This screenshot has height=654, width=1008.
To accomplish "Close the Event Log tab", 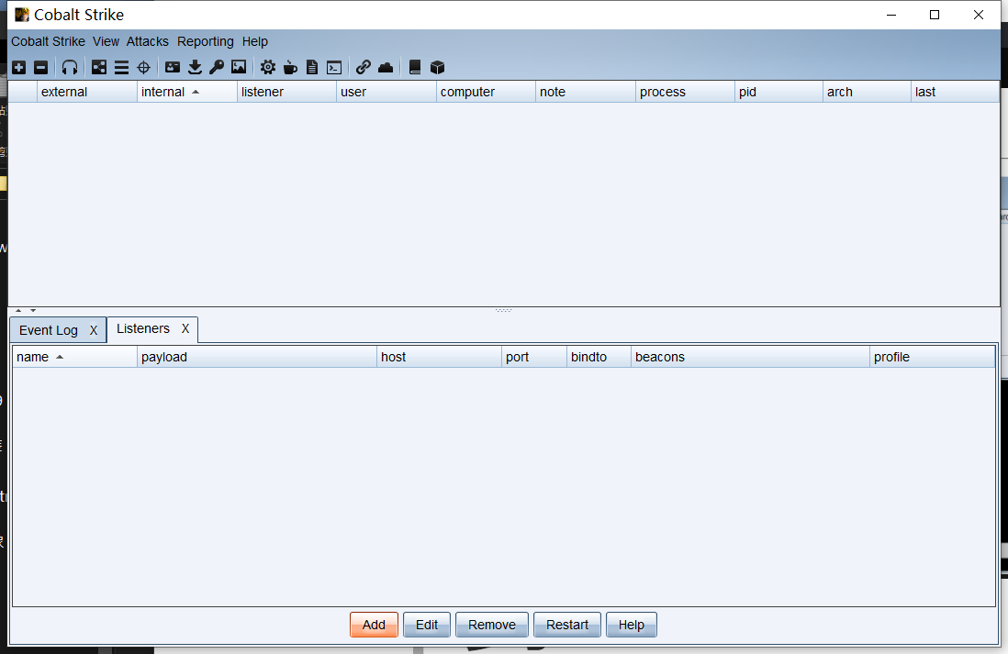I will pos(94,330).
